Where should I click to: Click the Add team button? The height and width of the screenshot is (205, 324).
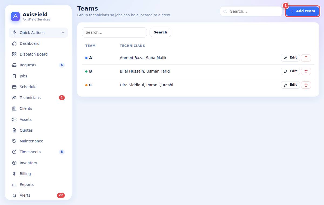point(302,11)
